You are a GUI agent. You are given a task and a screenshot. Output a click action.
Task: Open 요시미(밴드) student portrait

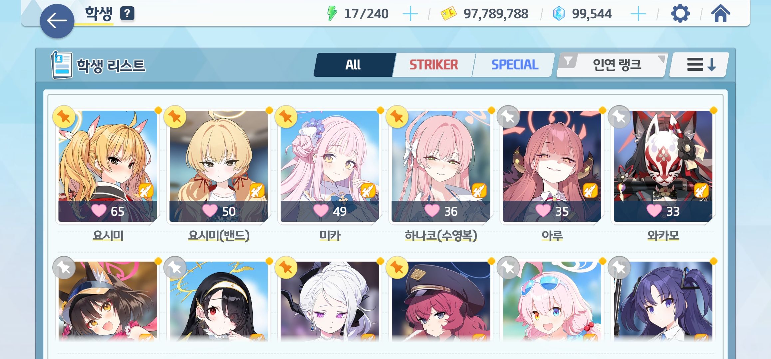[x=219, y=166]
